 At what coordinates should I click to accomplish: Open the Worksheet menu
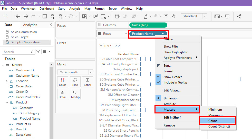click(x=28, y=9)
